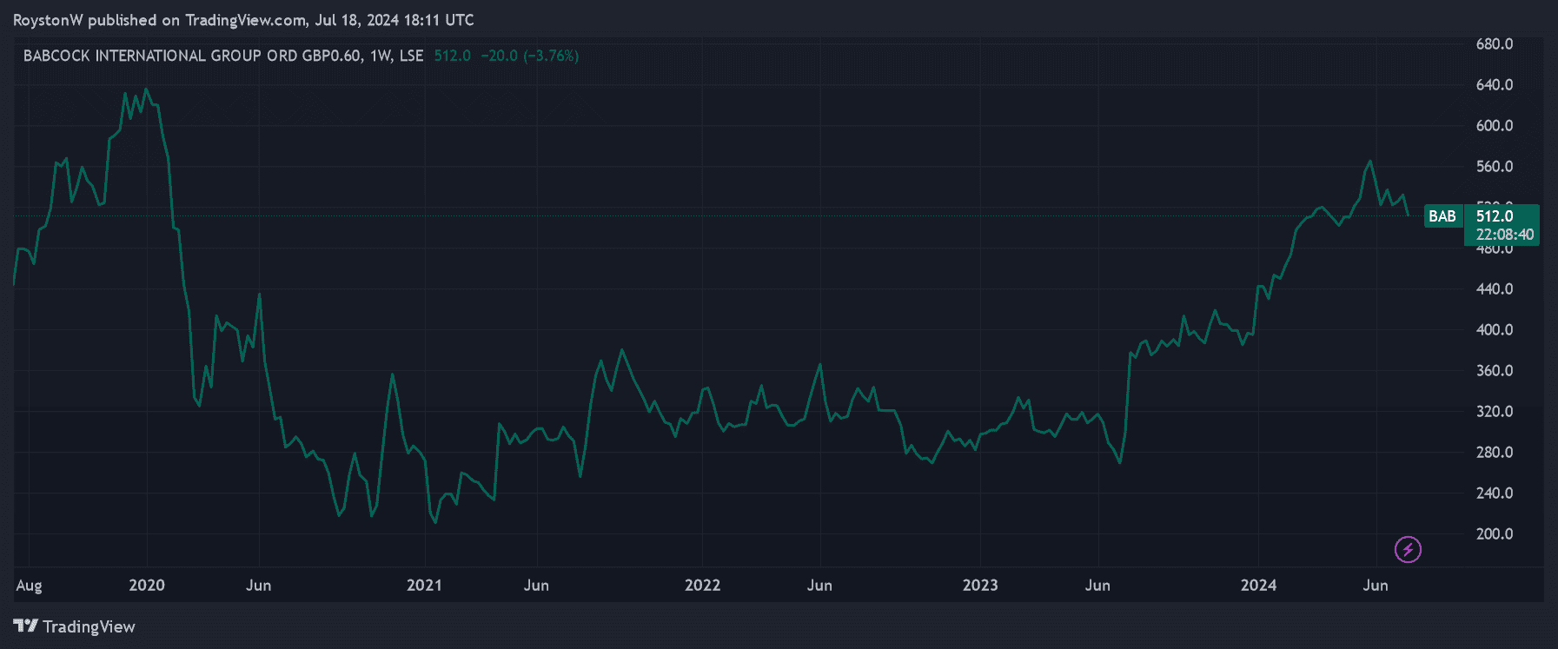Click the TradingView logo icon at bottom left

[25, 626]
